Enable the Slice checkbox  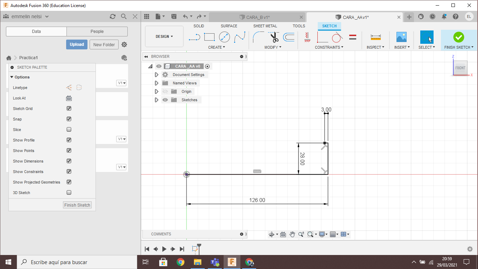[x=69, y=130]
